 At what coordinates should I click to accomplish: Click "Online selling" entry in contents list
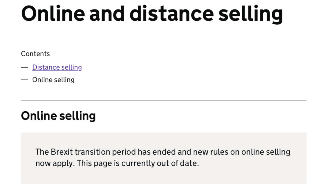coord(53,80)
